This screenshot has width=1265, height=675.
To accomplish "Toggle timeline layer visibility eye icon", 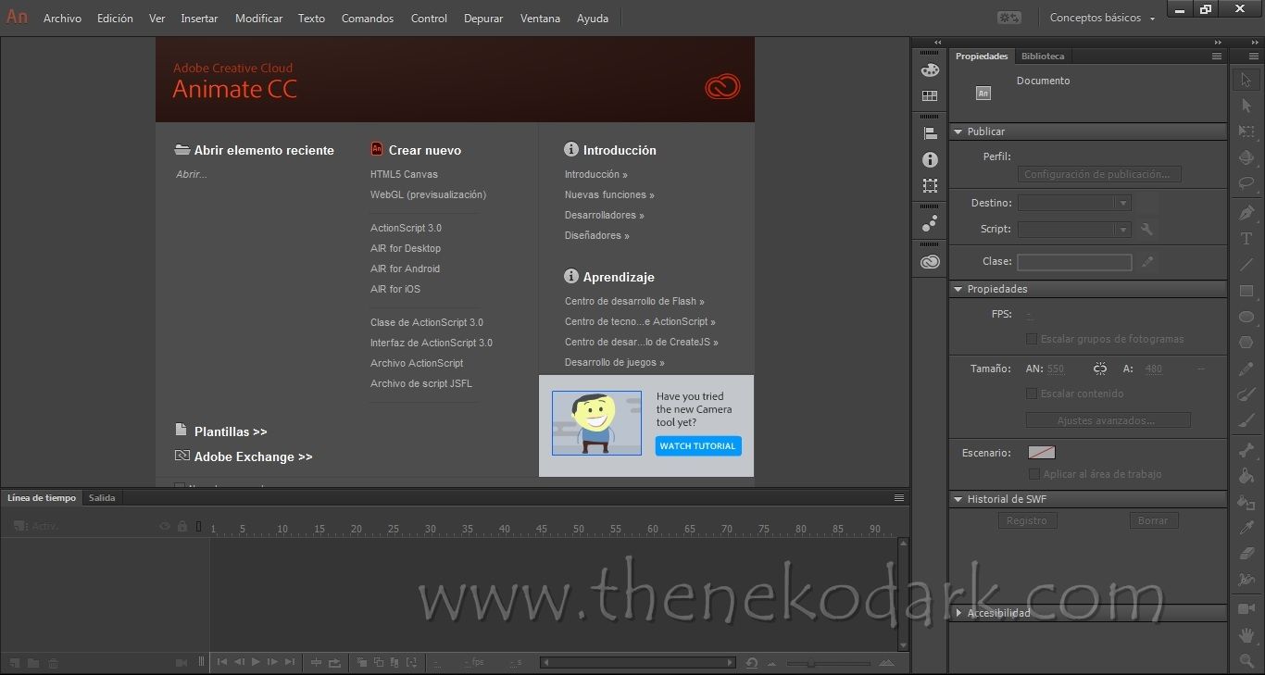I will coord(165,526).
